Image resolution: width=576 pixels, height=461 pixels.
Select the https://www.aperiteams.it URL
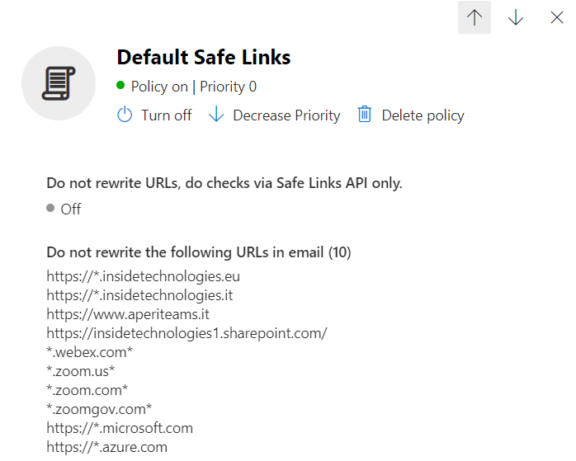(x=128, y=314)
